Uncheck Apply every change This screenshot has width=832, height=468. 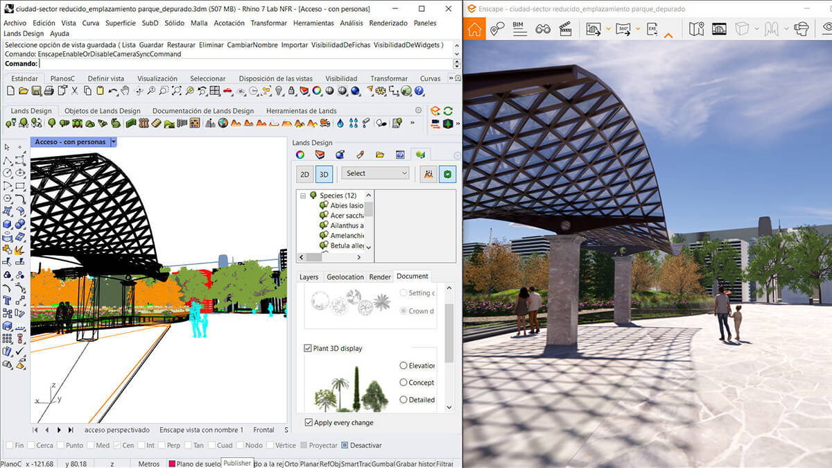coord(309,423)
